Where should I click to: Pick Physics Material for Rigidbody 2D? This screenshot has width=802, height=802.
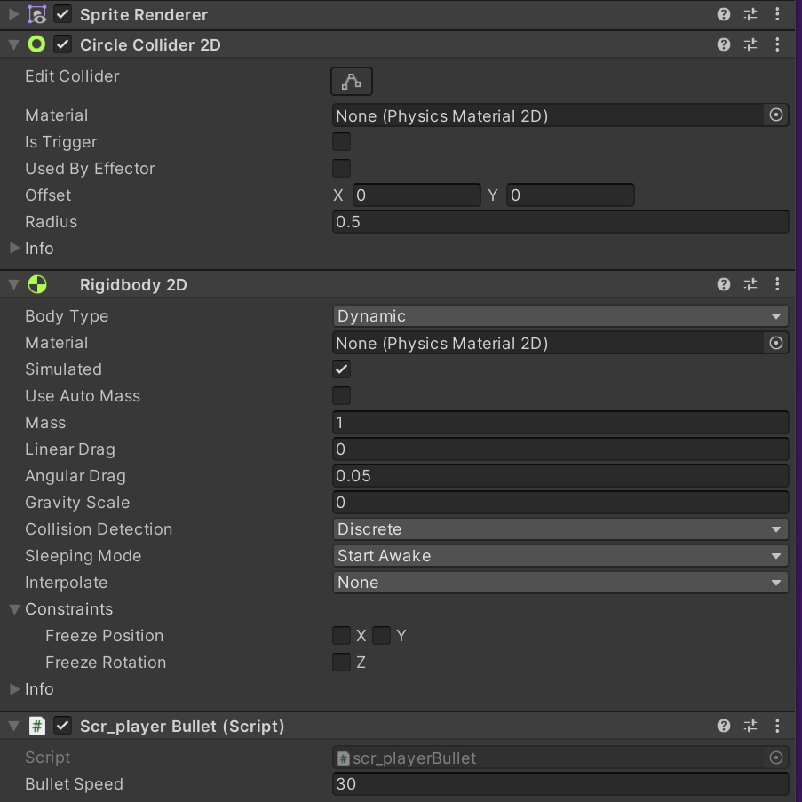pyautogui.click(x=776, y=343)
